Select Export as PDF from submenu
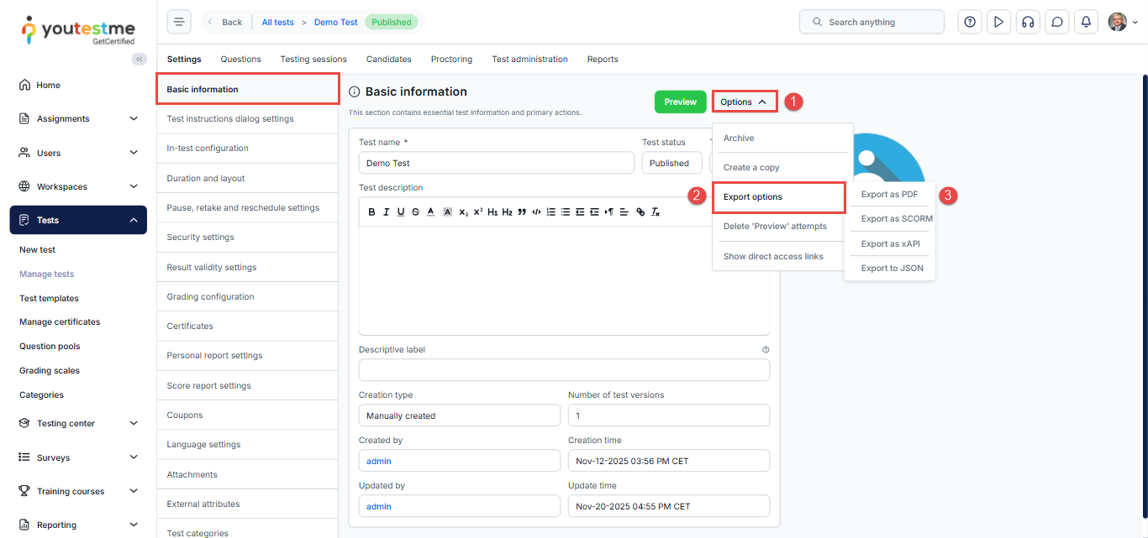1148x538 pixels. [x=889, y=195]
